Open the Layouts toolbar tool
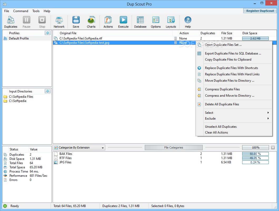This screenshot has width=279, height=211. coord(171,22)
